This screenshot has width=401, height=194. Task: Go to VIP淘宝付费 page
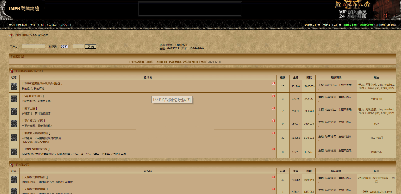[x=312, y=25]
